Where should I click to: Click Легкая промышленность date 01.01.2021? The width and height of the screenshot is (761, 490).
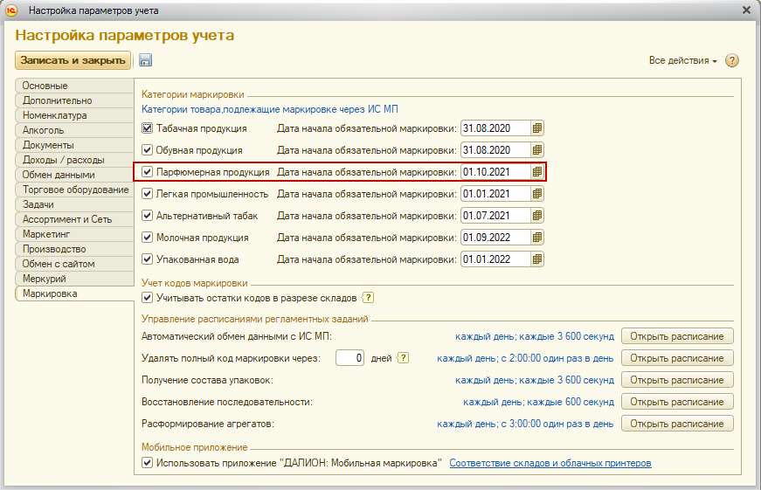tap(495, 194)
